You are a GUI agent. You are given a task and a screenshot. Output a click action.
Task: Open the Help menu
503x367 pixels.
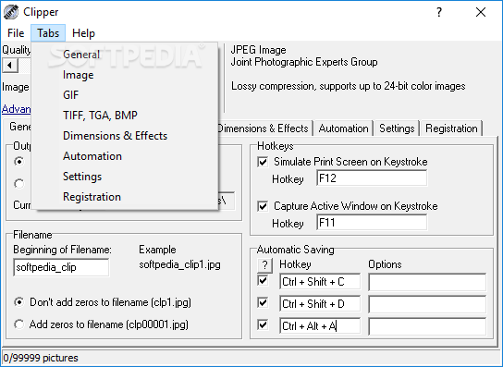tap(83, 33)
